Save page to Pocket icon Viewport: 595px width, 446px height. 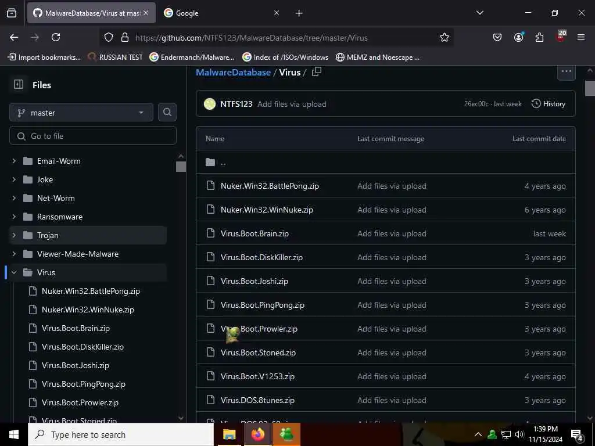(x=497, y=37)
